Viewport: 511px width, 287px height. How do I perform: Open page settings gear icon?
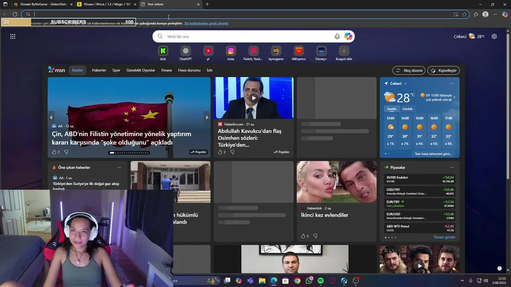pyautogui.click(x=494, y=36)
